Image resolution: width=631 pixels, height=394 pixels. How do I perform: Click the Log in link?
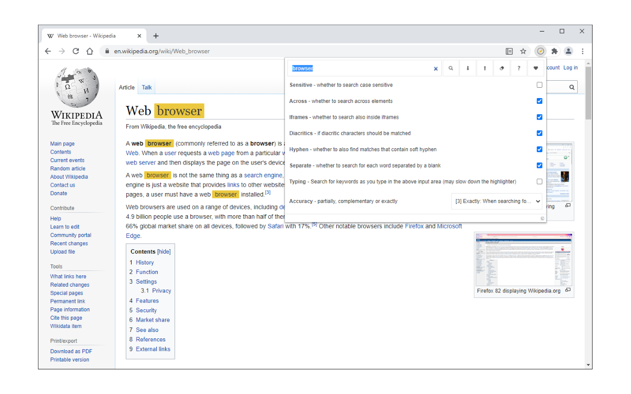pyautogui.click(x=570, y=67)
